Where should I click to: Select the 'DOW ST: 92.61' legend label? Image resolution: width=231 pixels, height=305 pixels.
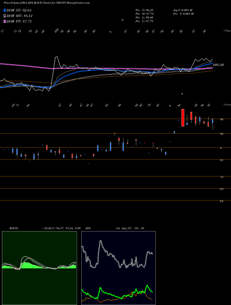pos(19,10)
